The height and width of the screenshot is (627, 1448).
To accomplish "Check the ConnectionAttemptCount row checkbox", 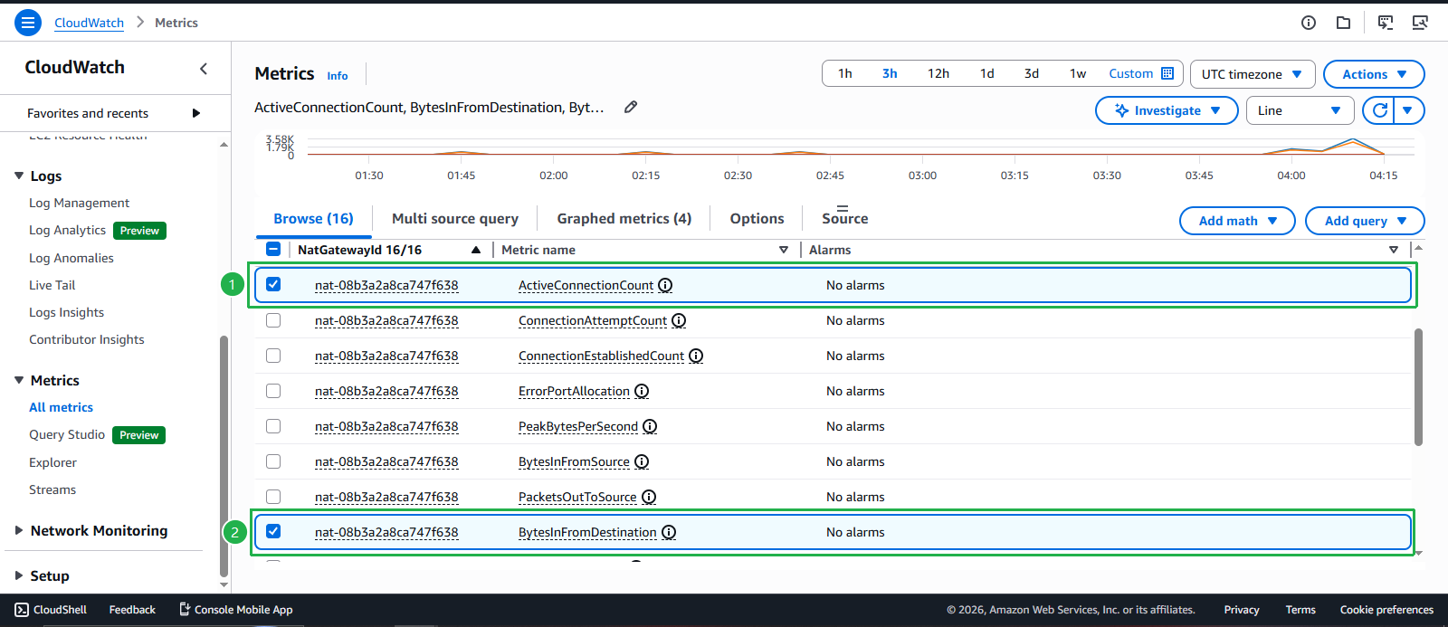I will (273, 320).
